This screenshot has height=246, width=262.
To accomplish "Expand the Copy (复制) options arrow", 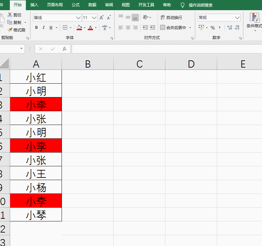I will (x=26, y=22).
